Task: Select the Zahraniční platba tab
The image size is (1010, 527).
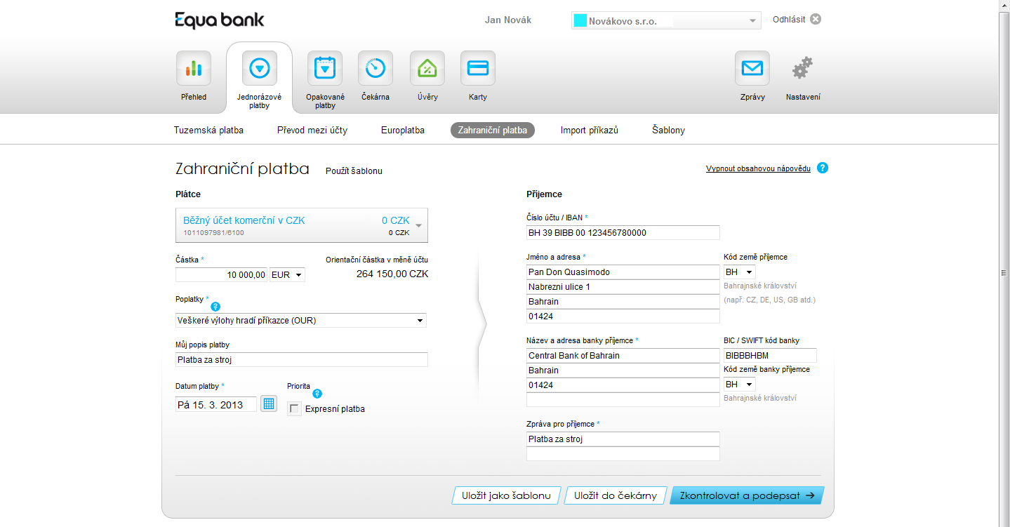Action: pyautogui.click(x=492, y=130)
